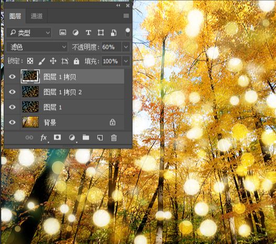The width and height of the screenshot is (276, 244).
Task: Toggle the layer filtering switch
Action: click(x=128, y=33)
